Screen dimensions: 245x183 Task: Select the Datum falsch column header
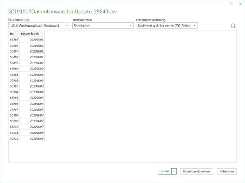click(x=32, y=34)
